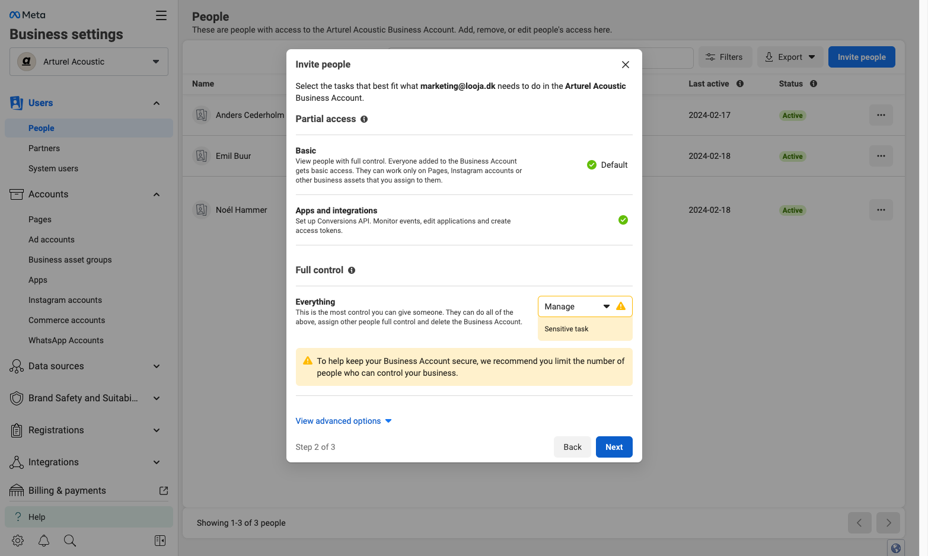Collapse the Users section
Viewport: 928px width, 556px height.
click(157, 103)
